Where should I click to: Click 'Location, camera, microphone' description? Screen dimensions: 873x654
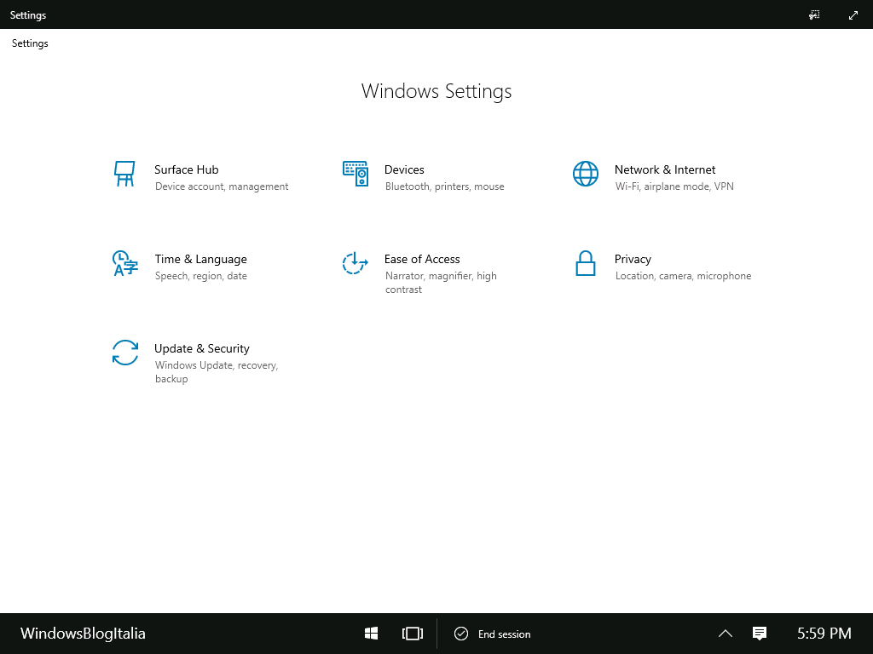click(683, 276)
